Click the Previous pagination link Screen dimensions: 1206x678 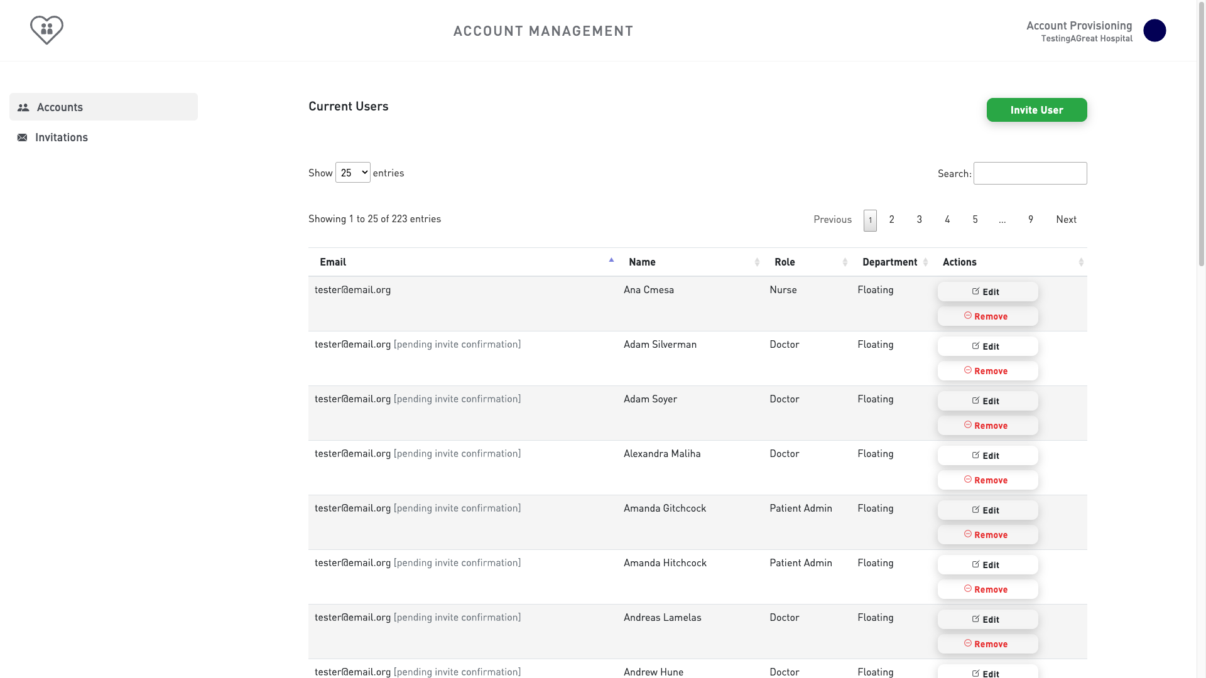[x=832, y=220]
